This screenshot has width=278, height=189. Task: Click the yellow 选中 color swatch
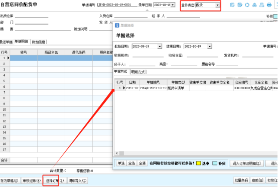pos(199,163)
